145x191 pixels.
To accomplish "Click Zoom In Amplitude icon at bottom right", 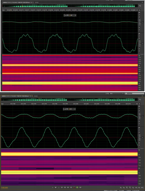I will [x=121, y=188].
